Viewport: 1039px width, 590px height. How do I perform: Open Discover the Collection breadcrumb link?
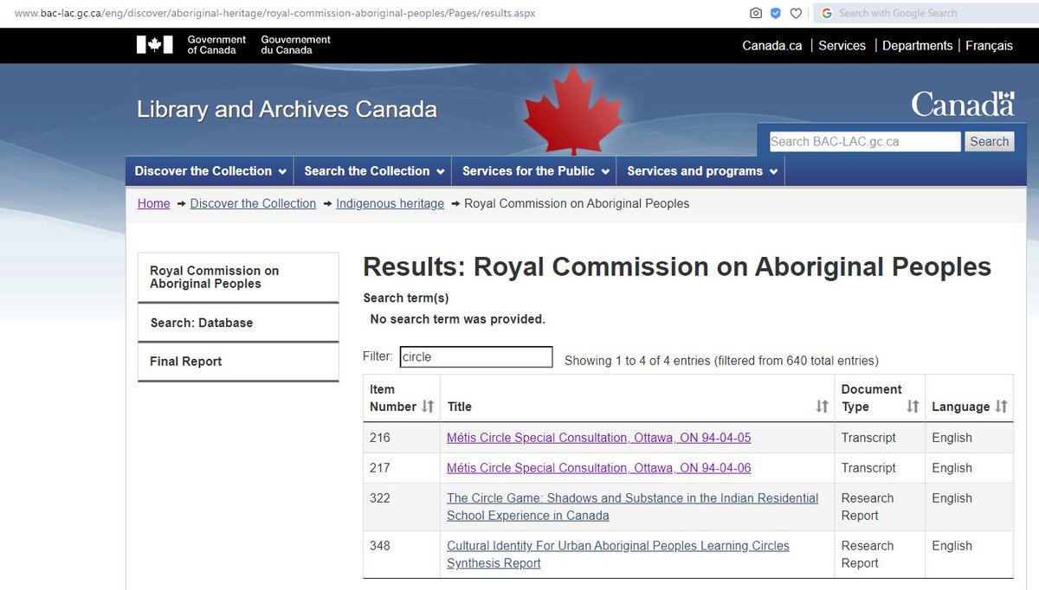point(253,203)
